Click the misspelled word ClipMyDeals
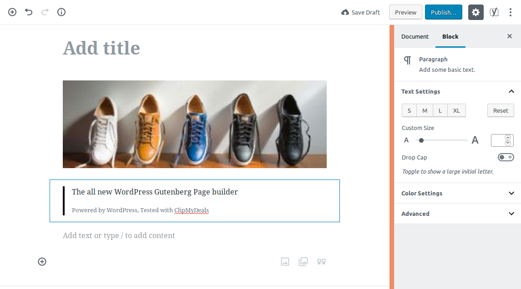 192,210
